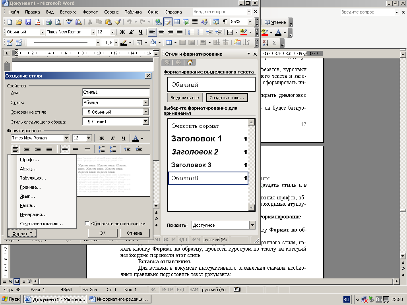Save the document using the floppy disk icon

pyautogui.click(x=28, y=22)
